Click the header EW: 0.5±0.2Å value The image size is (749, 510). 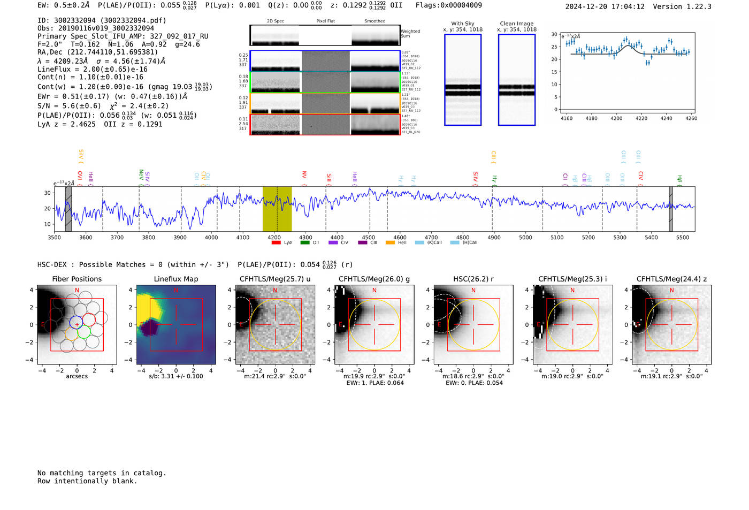64,5
